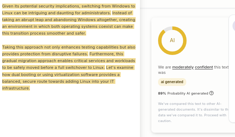
Task: Click the underlined word 'confident'
Action: coord(204,67)
